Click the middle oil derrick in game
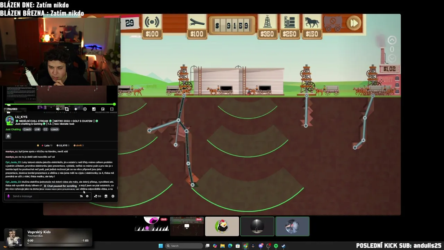This screenshot has height=250, width=444. tap(306, 79)
